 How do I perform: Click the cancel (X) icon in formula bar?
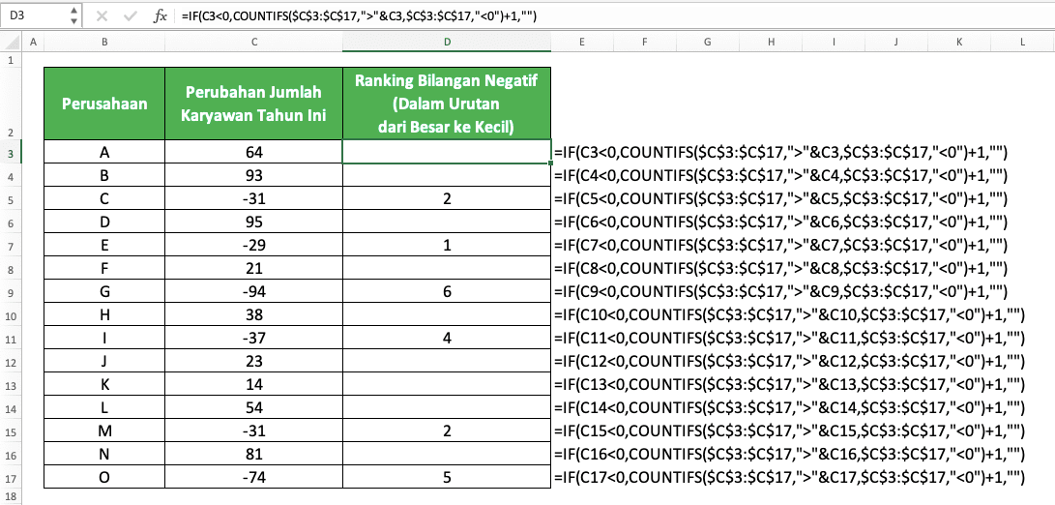point(103,16)
